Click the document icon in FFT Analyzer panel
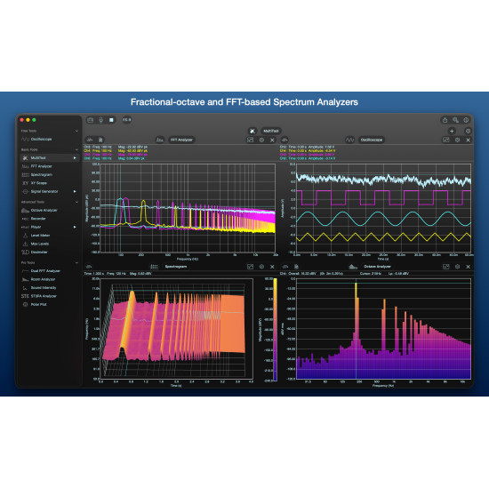Viewport: 489px width, 489px height. 100,140
